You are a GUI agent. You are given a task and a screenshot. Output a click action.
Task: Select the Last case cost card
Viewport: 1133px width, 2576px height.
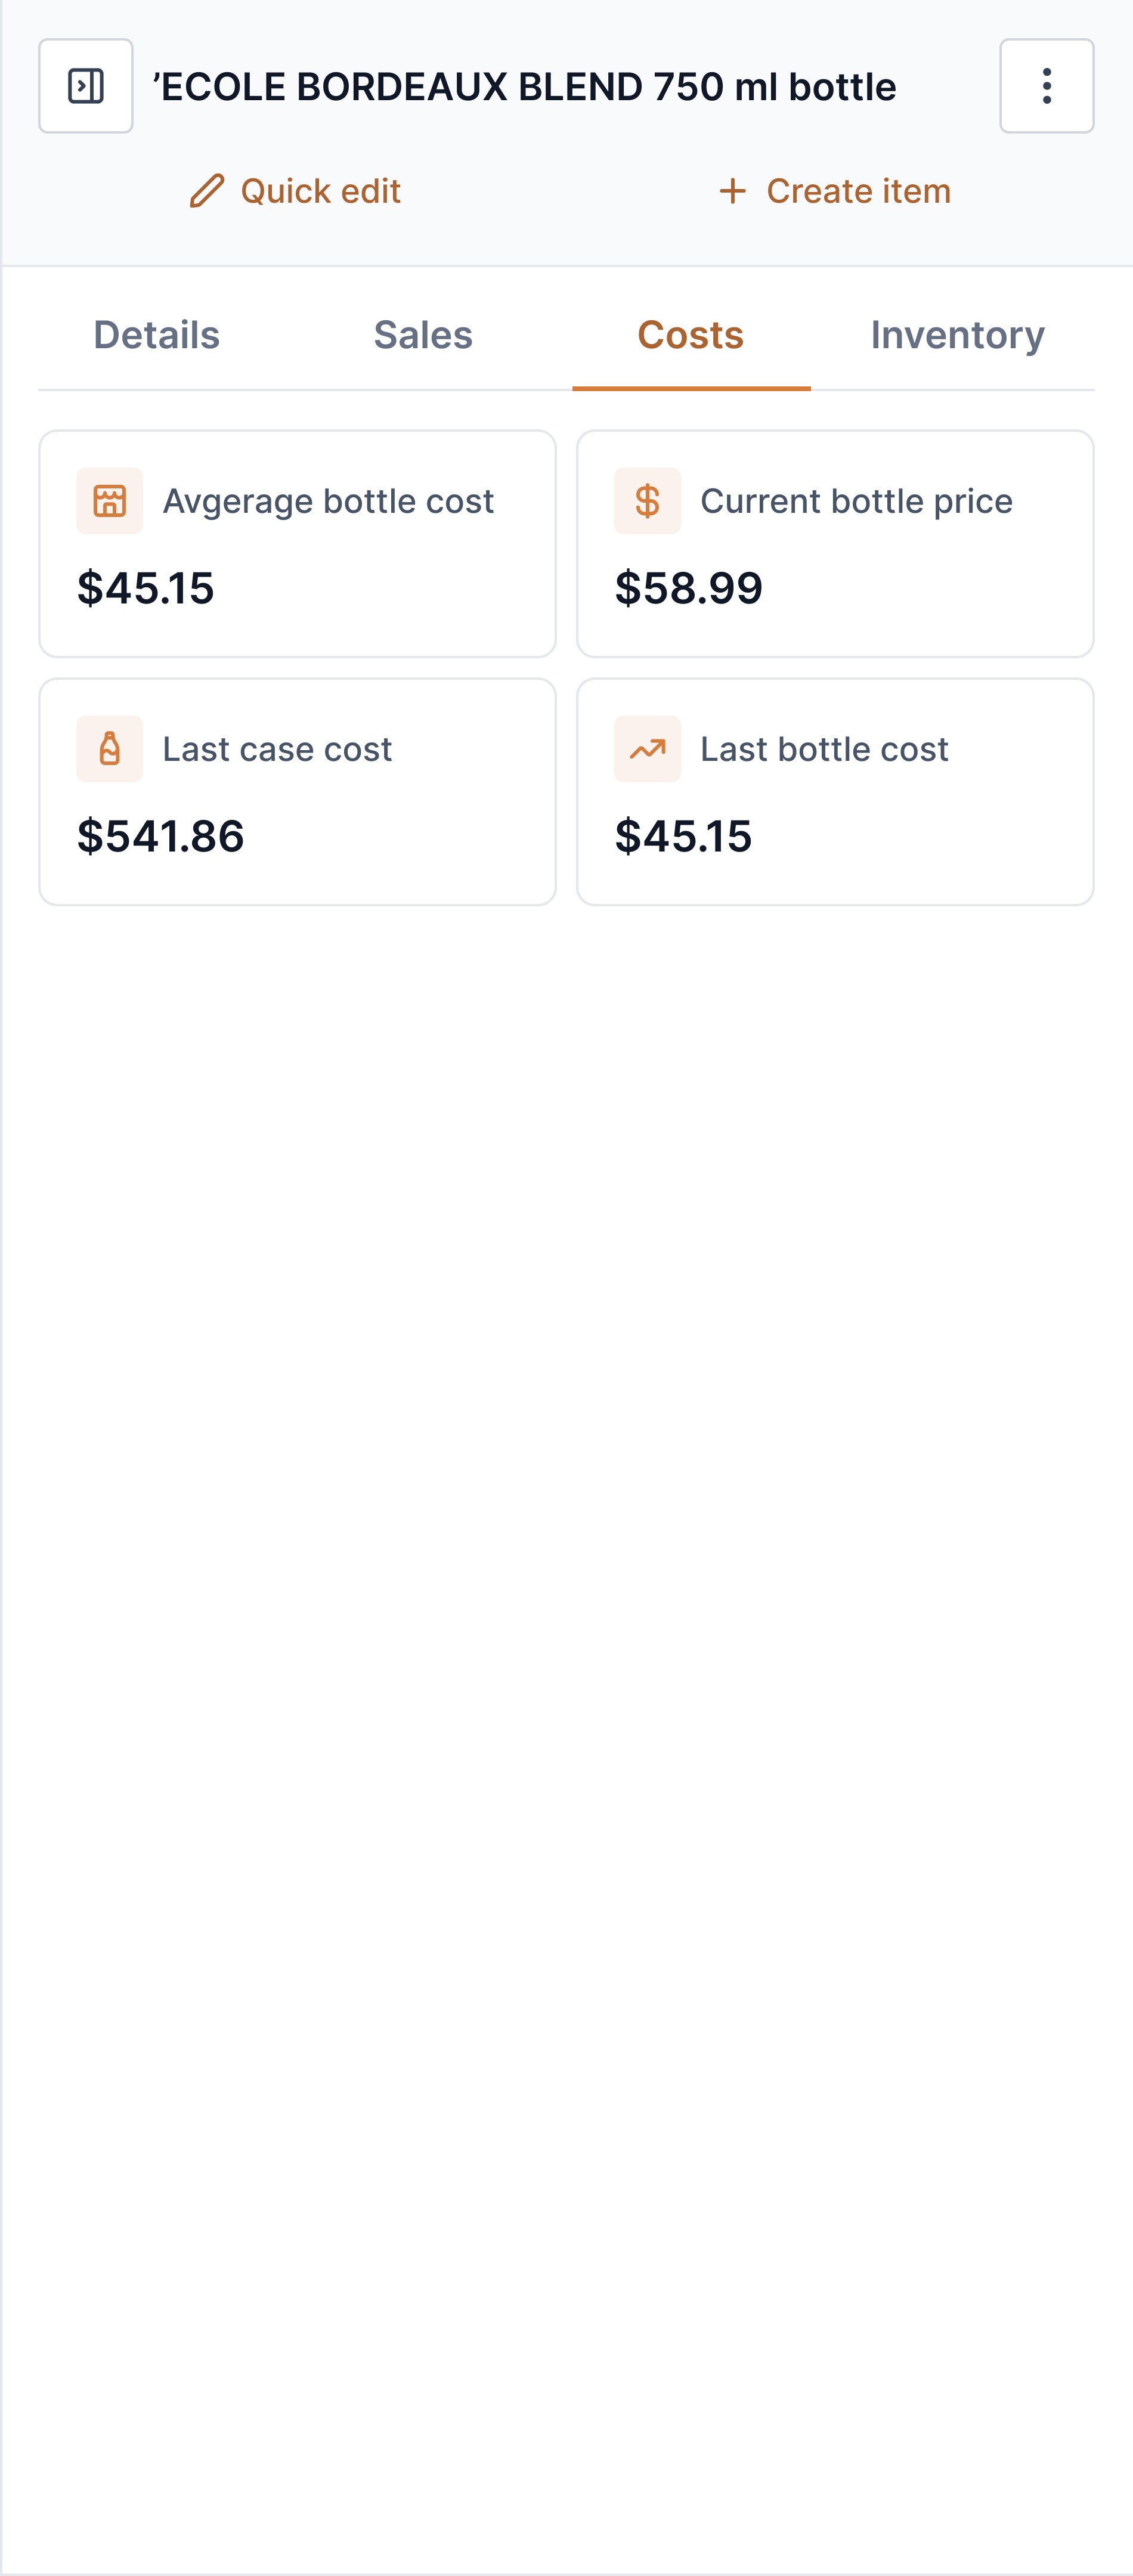297,792
